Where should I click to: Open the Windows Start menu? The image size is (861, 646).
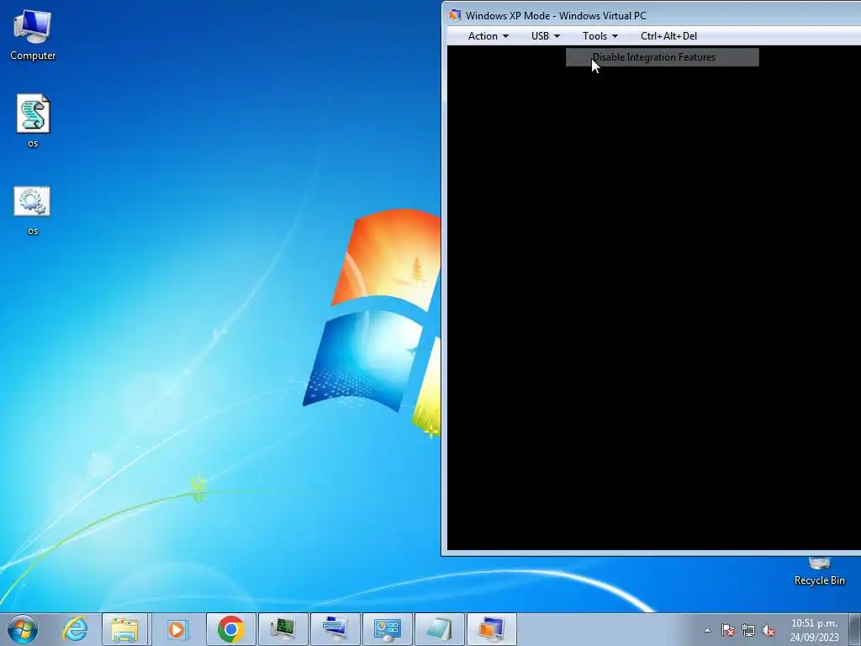tap(23, 629)
